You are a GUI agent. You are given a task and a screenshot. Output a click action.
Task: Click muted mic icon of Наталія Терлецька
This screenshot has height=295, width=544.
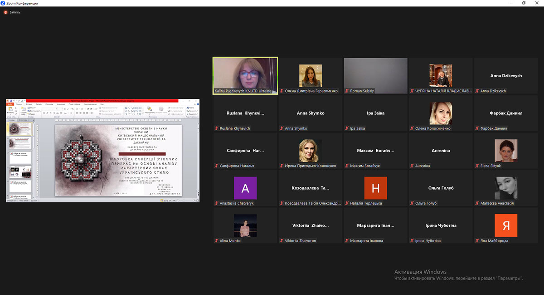[347, 203]
